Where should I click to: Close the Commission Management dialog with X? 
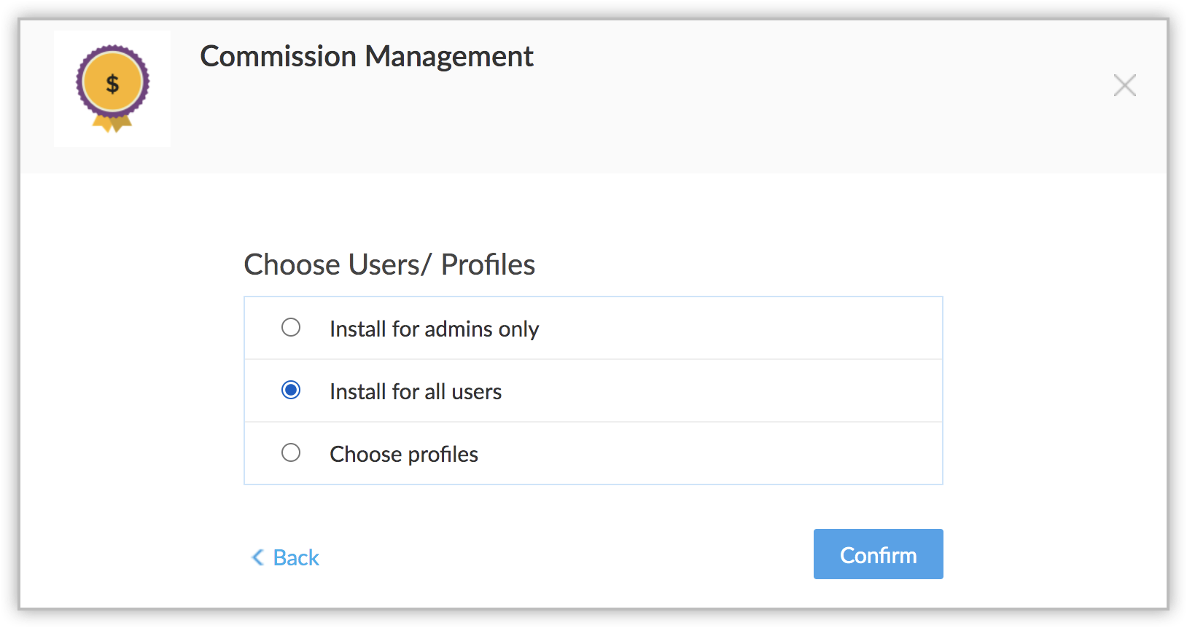[1124, 85]
